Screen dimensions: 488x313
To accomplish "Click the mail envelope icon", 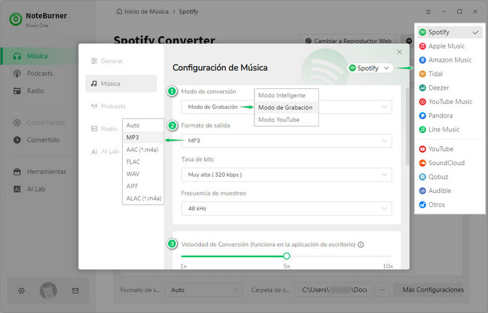I will pyautogui.click(x=75, y=291).
